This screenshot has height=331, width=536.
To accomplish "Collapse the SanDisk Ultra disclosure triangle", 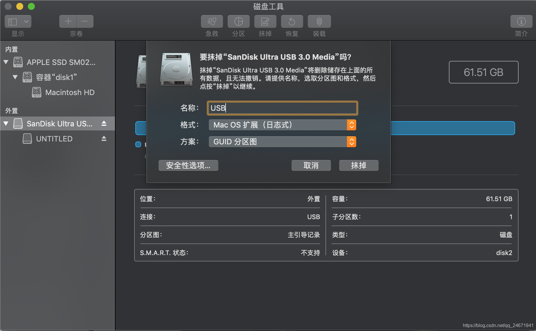I will pos(6,123).
